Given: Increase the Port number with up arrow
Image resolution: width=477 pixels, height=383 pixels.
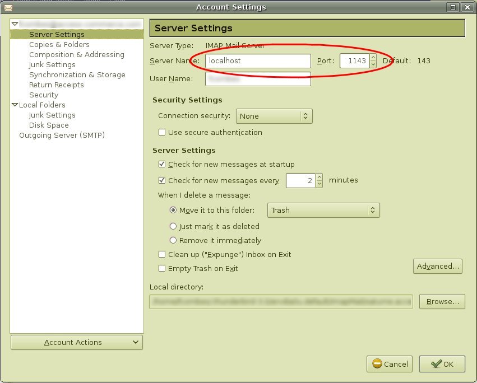Looking at the screenshot, I should [x=373, y=57].
